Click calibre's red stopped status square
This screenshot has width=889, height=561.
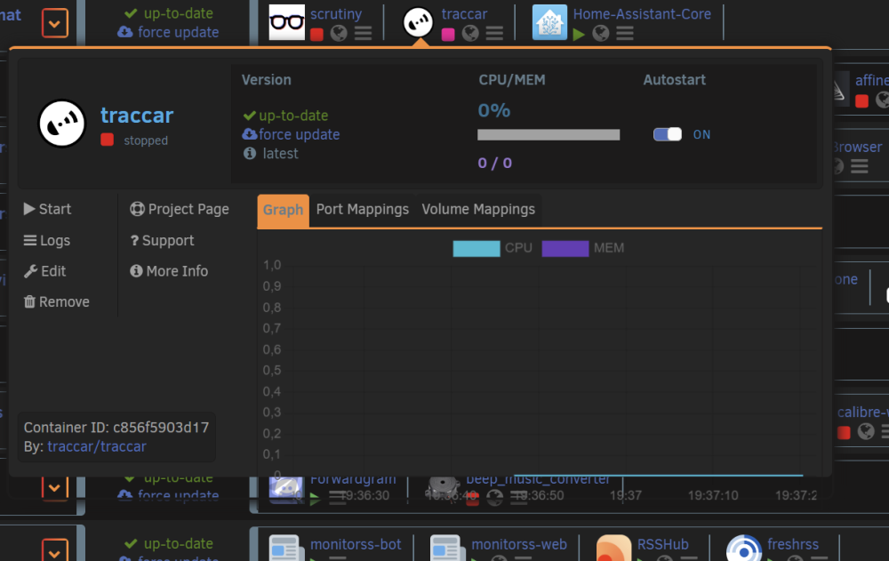pyautogui.click(x=844, y=433)
